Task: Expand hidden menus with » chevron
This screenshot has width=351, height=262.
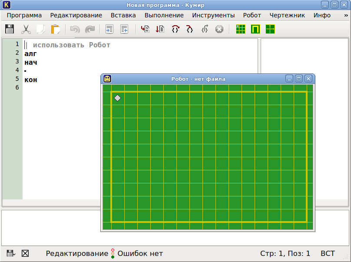Action: (340, 15)
